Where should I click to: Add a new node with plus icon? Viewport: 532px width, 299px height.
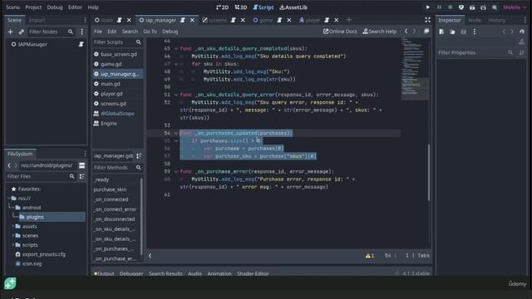tap(11, 32)
